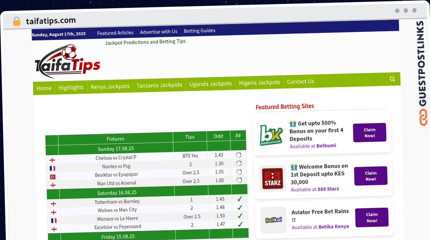This screenshot has height=240, width=430.
Task: Open the Kenya Jackpots menu
Action: [110, 86]
